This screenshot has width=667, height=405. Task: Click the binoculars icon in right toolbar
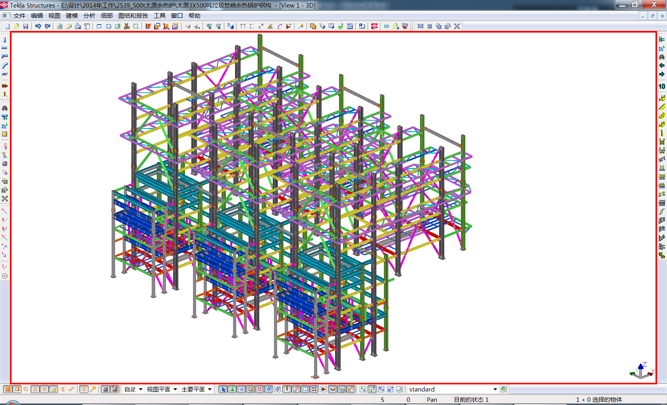[661, 57]
